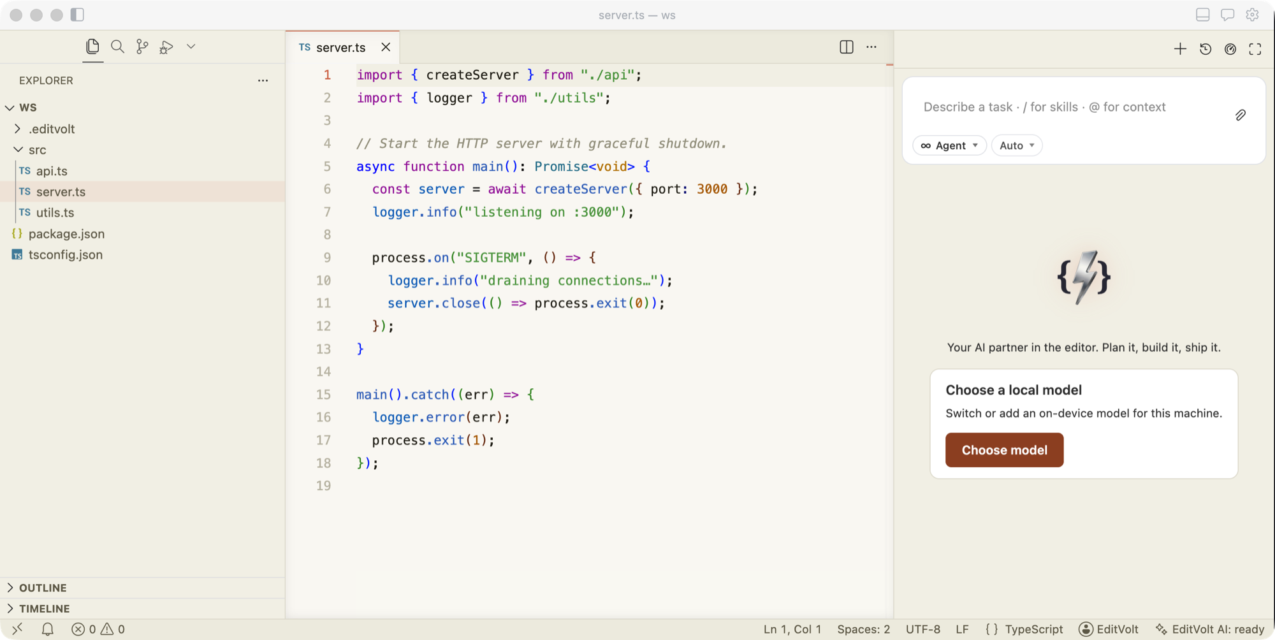Open the Explorer files view icon

pos(92,47)
